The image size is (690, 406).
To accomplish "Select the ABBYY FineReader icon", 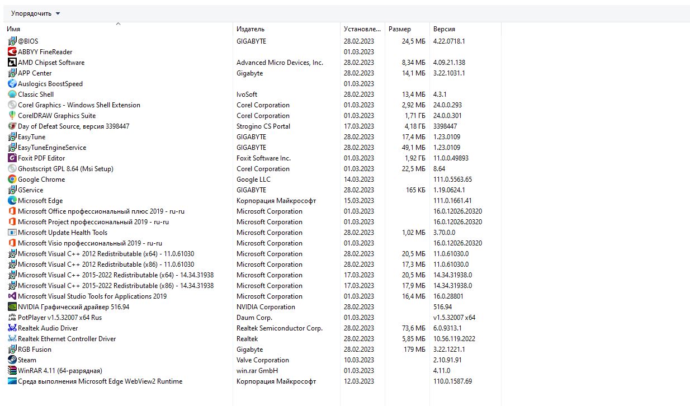I will pos(12,51).
